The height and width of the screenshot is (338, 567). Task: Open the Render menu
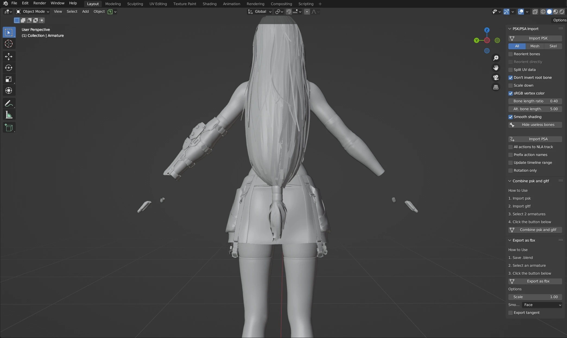[40, 3]
